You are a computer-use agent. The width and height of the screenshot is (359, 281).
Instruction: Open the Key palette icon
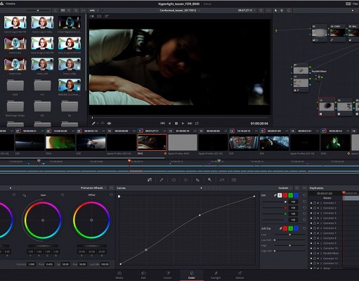tap(209, 180)
